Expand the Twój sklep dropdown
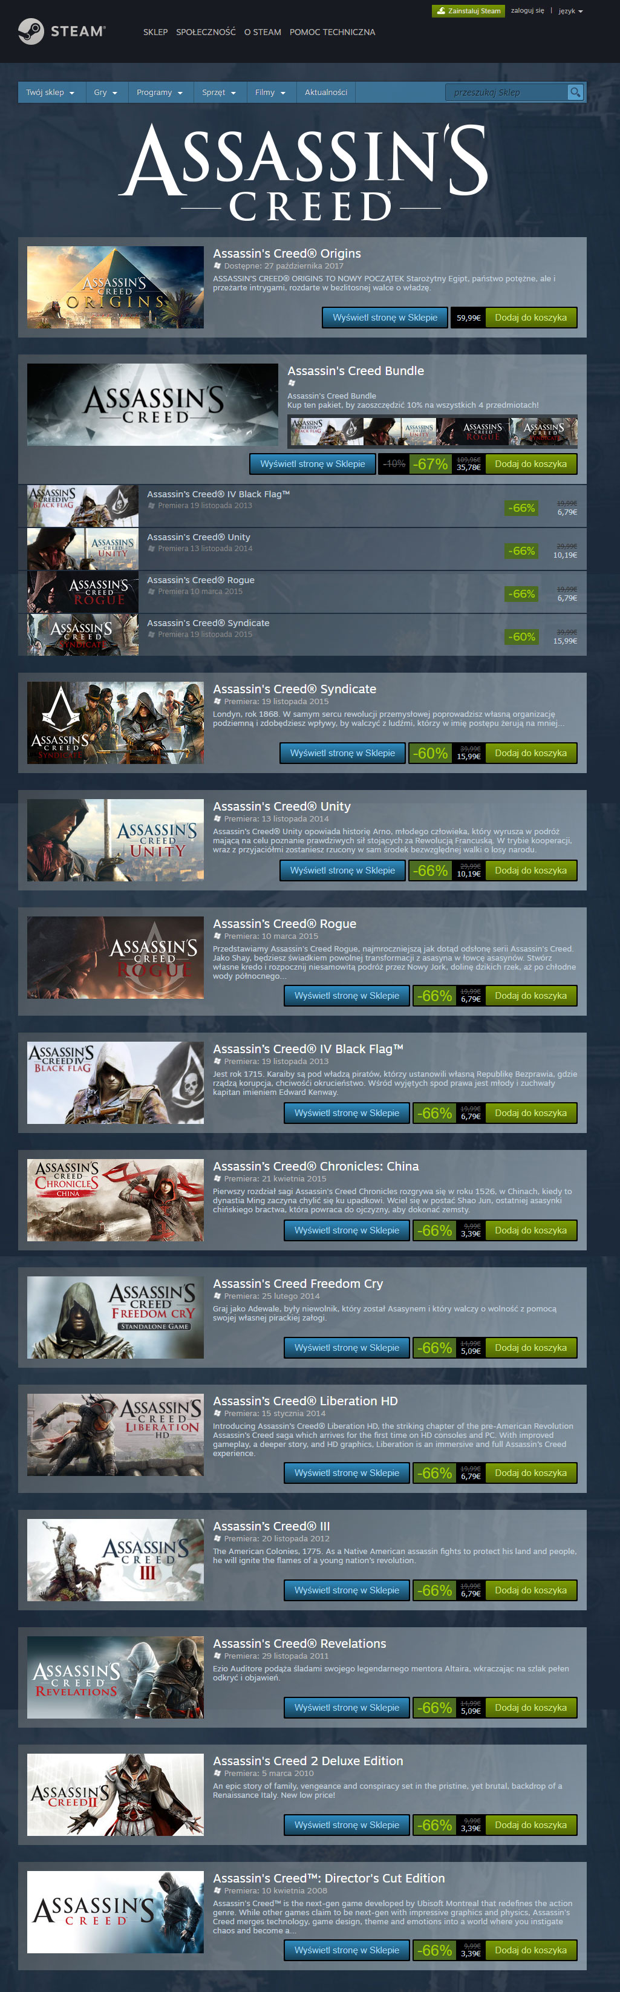Viewport: 620px width, 1992px height. point(50,92)
